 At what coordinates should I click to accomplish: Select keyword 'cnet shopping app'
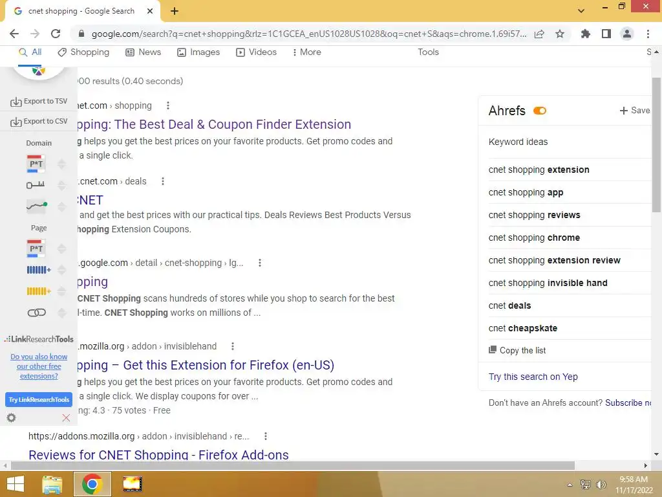(x=526, y=192)
